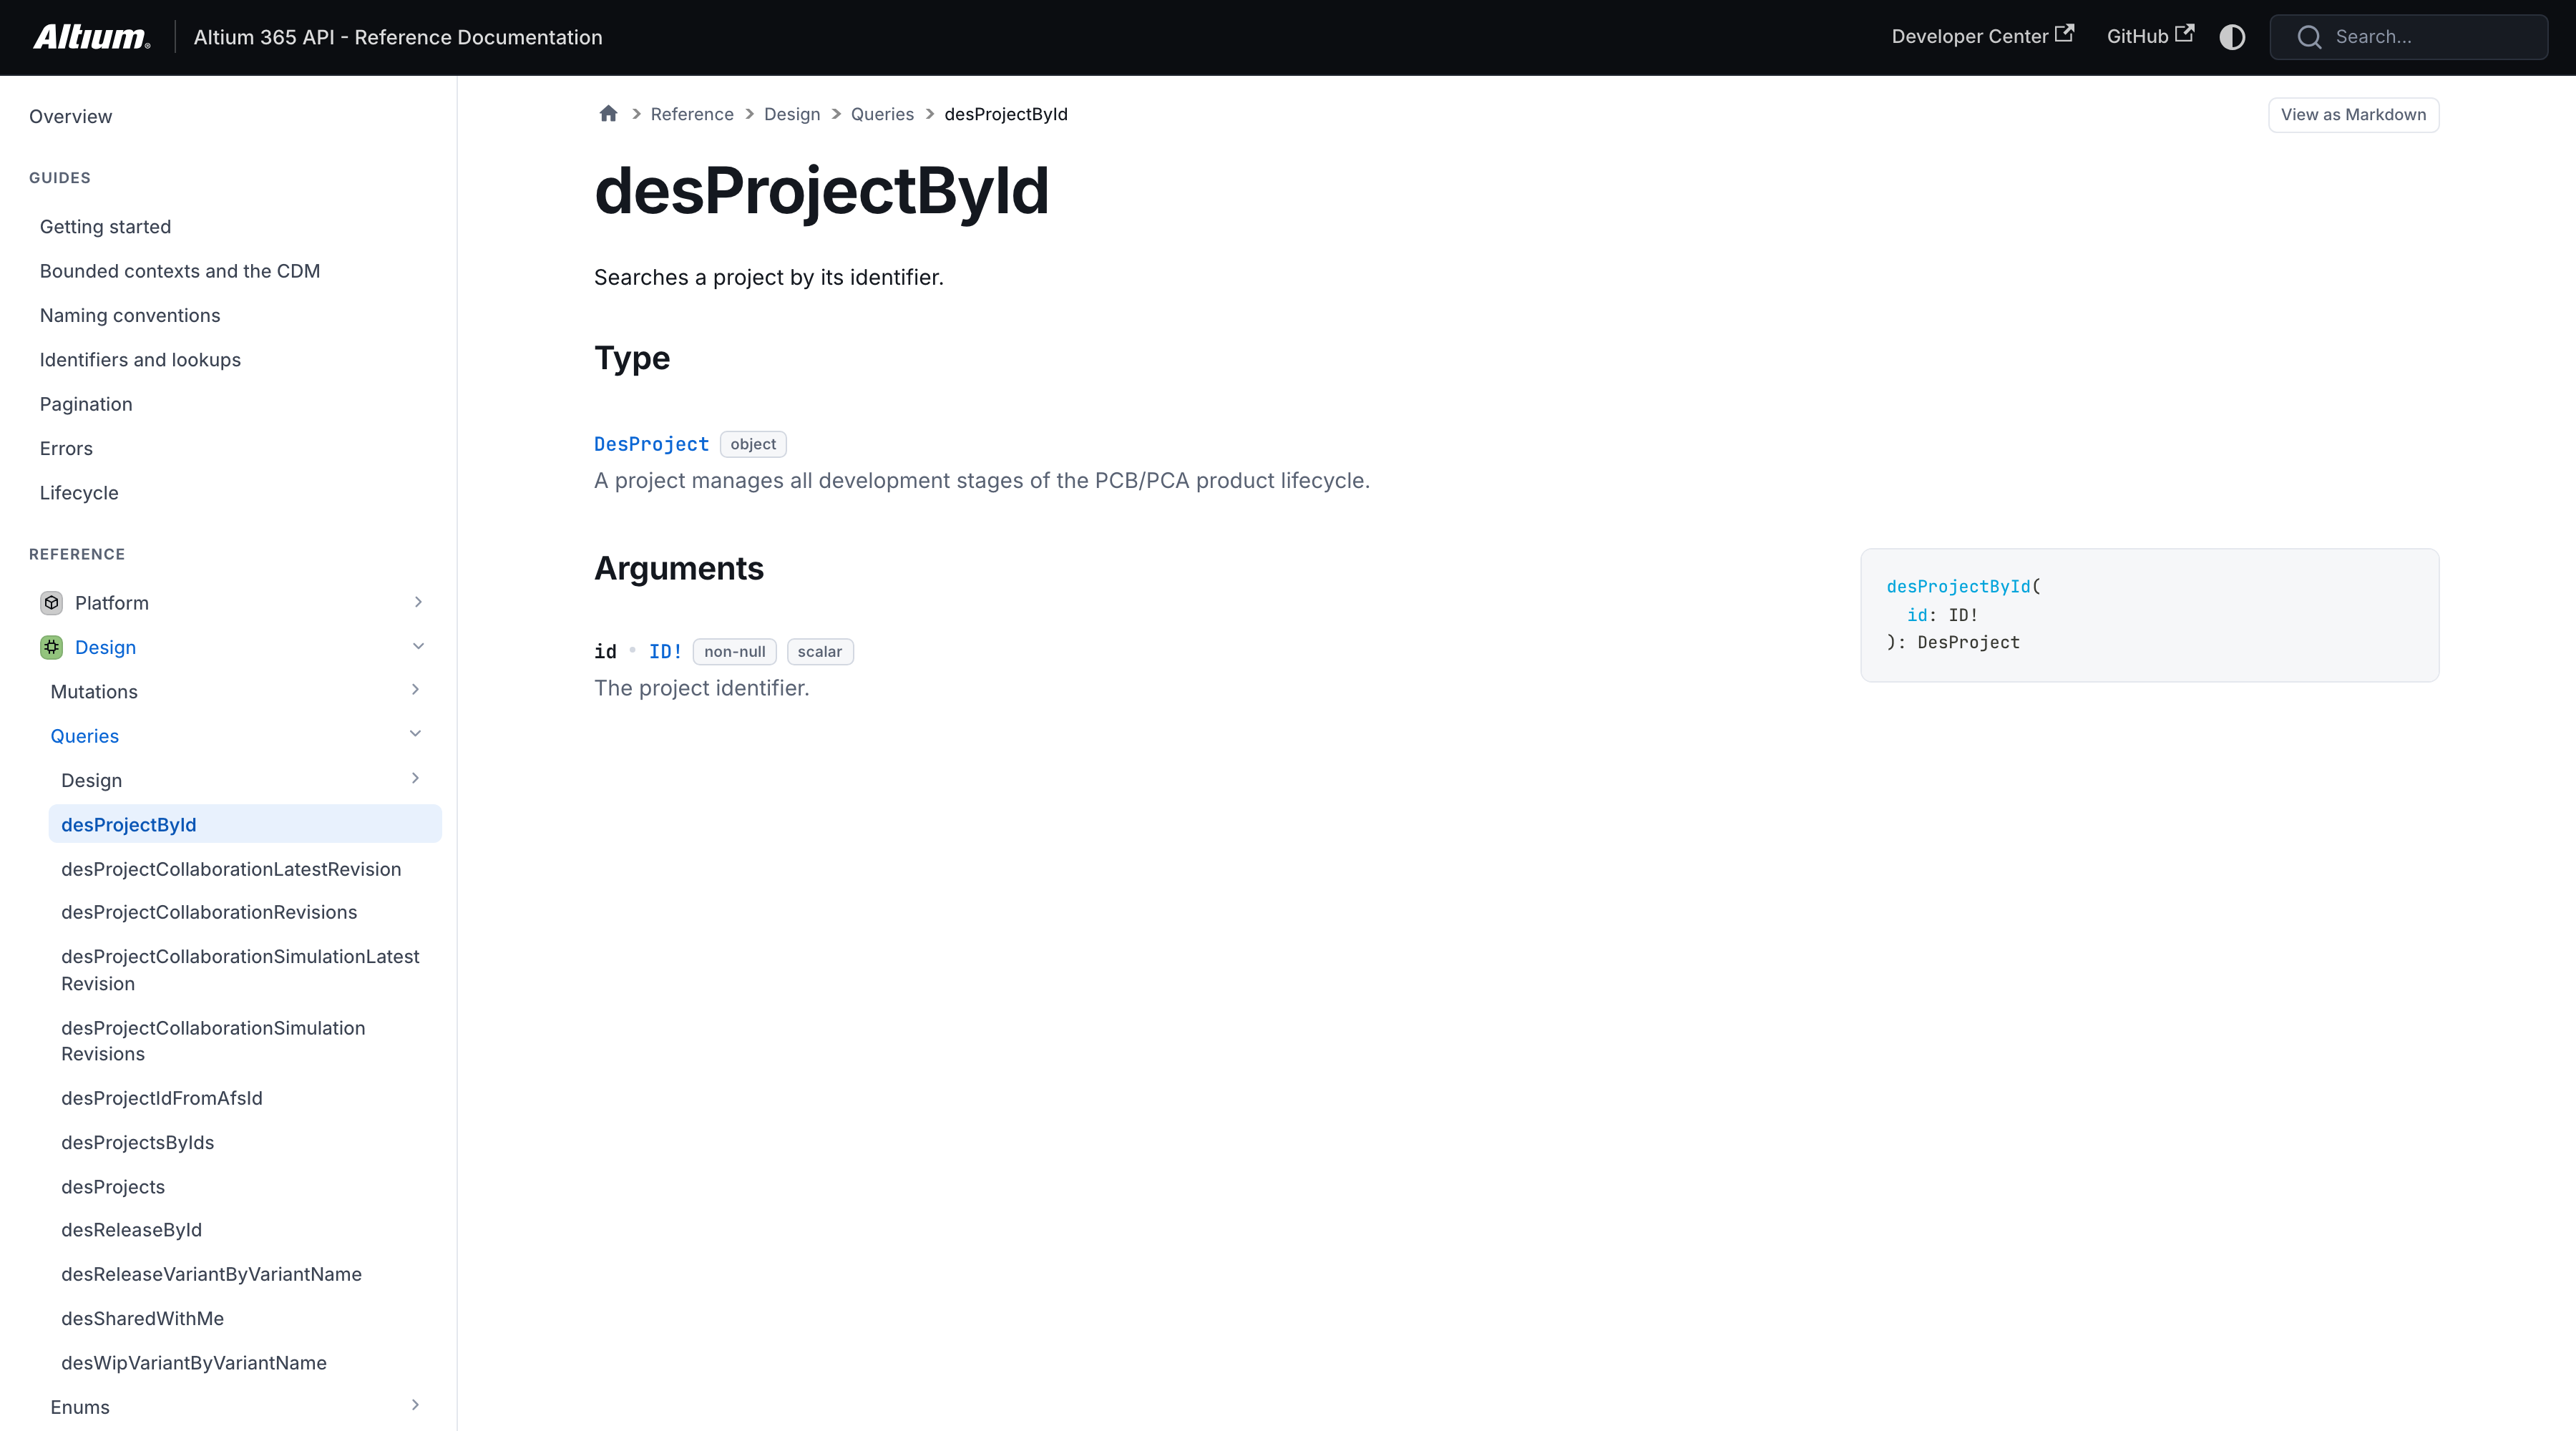2576x1431 pixels.
Task: Open the Getting started guide
Action: [x=105, y=227]
